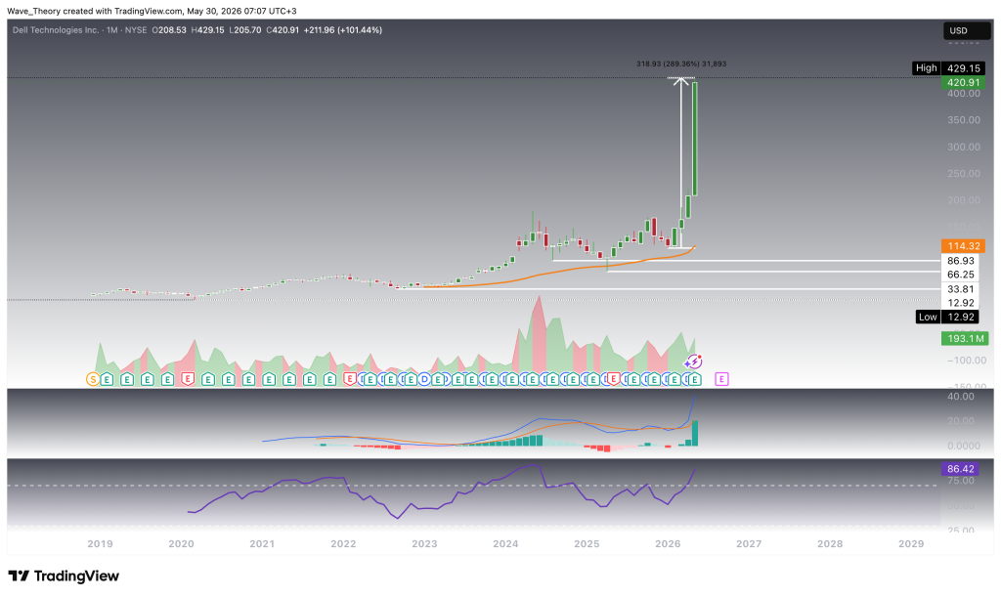The image size is (1001, 597).
Task: Click the 2029 label on time axis
Action: pyautogui.click(x=911, y=544)
